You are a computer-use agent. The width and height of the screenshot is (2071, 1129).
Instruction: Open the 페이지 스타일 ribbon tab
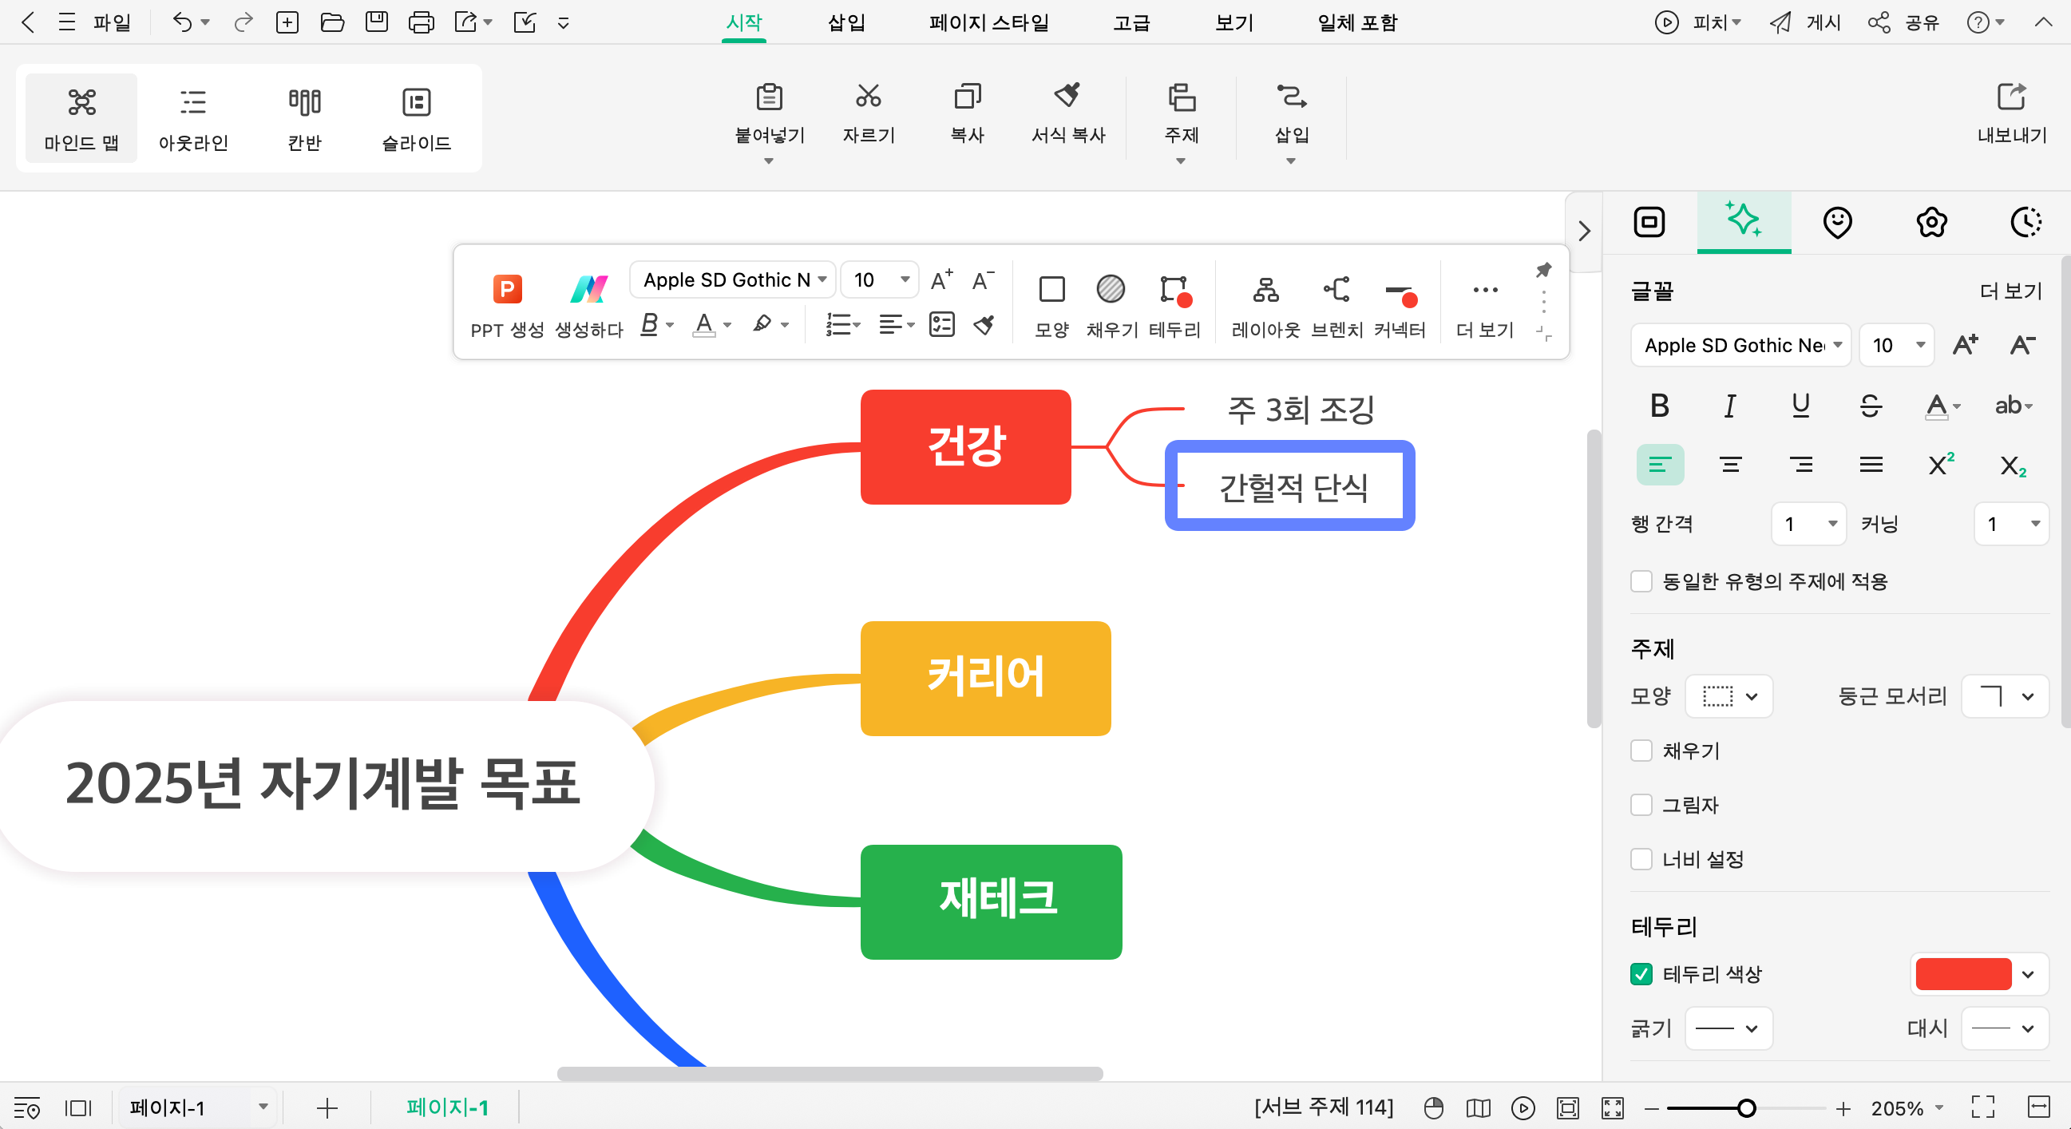coord(989,22)
